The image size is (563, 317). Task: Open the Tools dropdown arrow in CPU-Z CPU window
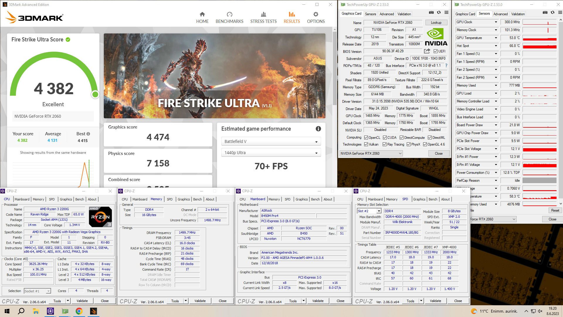point(68,301)
